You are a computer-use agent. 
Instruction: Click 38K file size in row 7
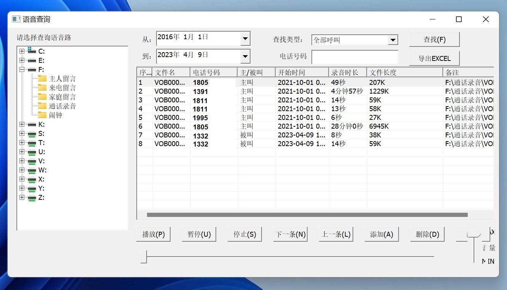(375, 135)
